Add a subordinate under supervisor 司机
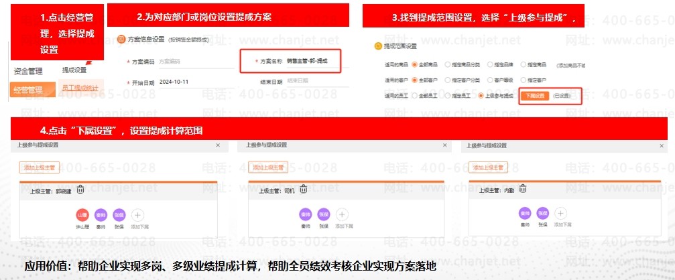675x280 pixels. point(341,215)
